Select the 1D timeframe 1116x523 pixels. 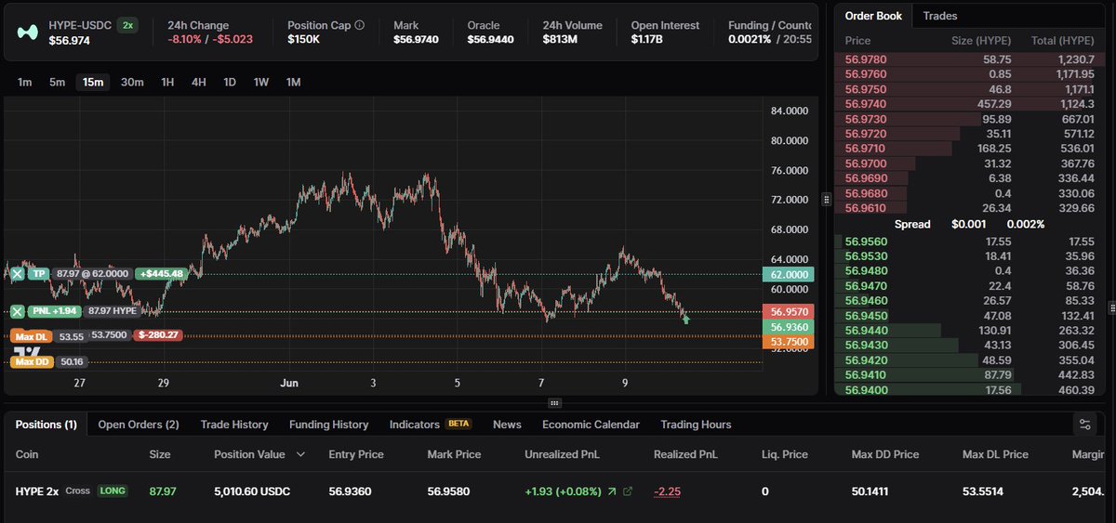pos(230,82)
